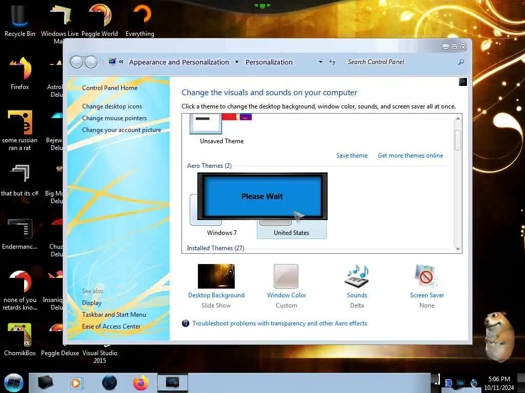Viewport: 525px width, 393px height.
Task: Open Screen Saver settings icon
Action: (x=427, y=276)
